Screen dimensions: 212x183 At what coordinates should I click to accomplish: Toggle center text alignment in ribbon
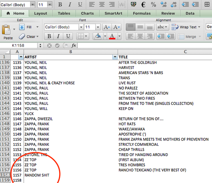(x=140, y=36)
